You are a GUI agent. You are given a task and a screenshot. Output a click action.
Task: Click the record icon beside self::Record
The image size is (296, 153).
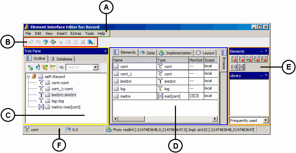(34, 76)
